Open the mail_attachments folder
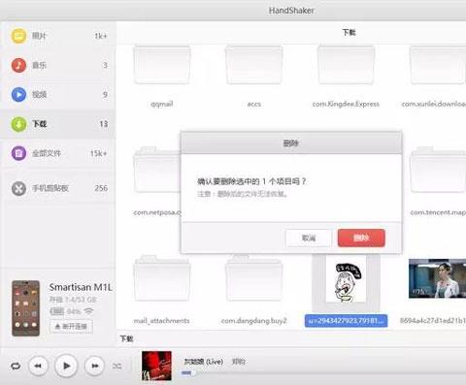The height and width of the screenshot is (385, 466). coord(162,278)
